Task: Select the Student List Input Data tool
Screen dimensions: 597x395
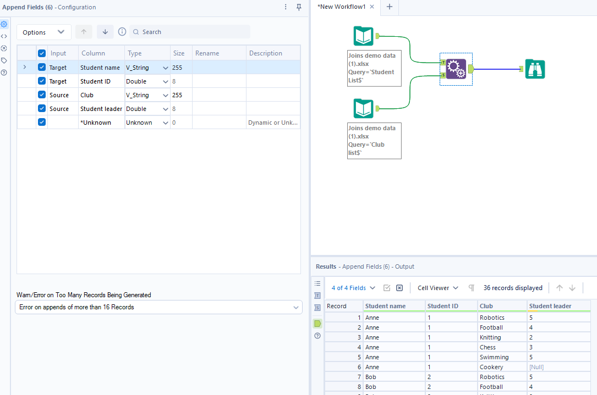Action: [363, 36]
